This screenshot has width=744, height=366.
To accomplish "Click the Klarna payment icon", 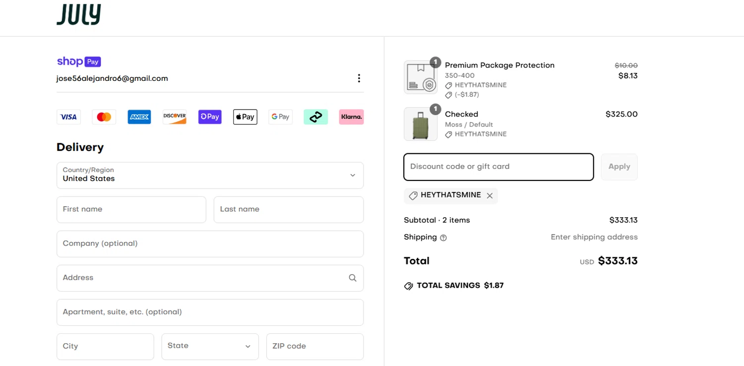I will tap(351, 117).
